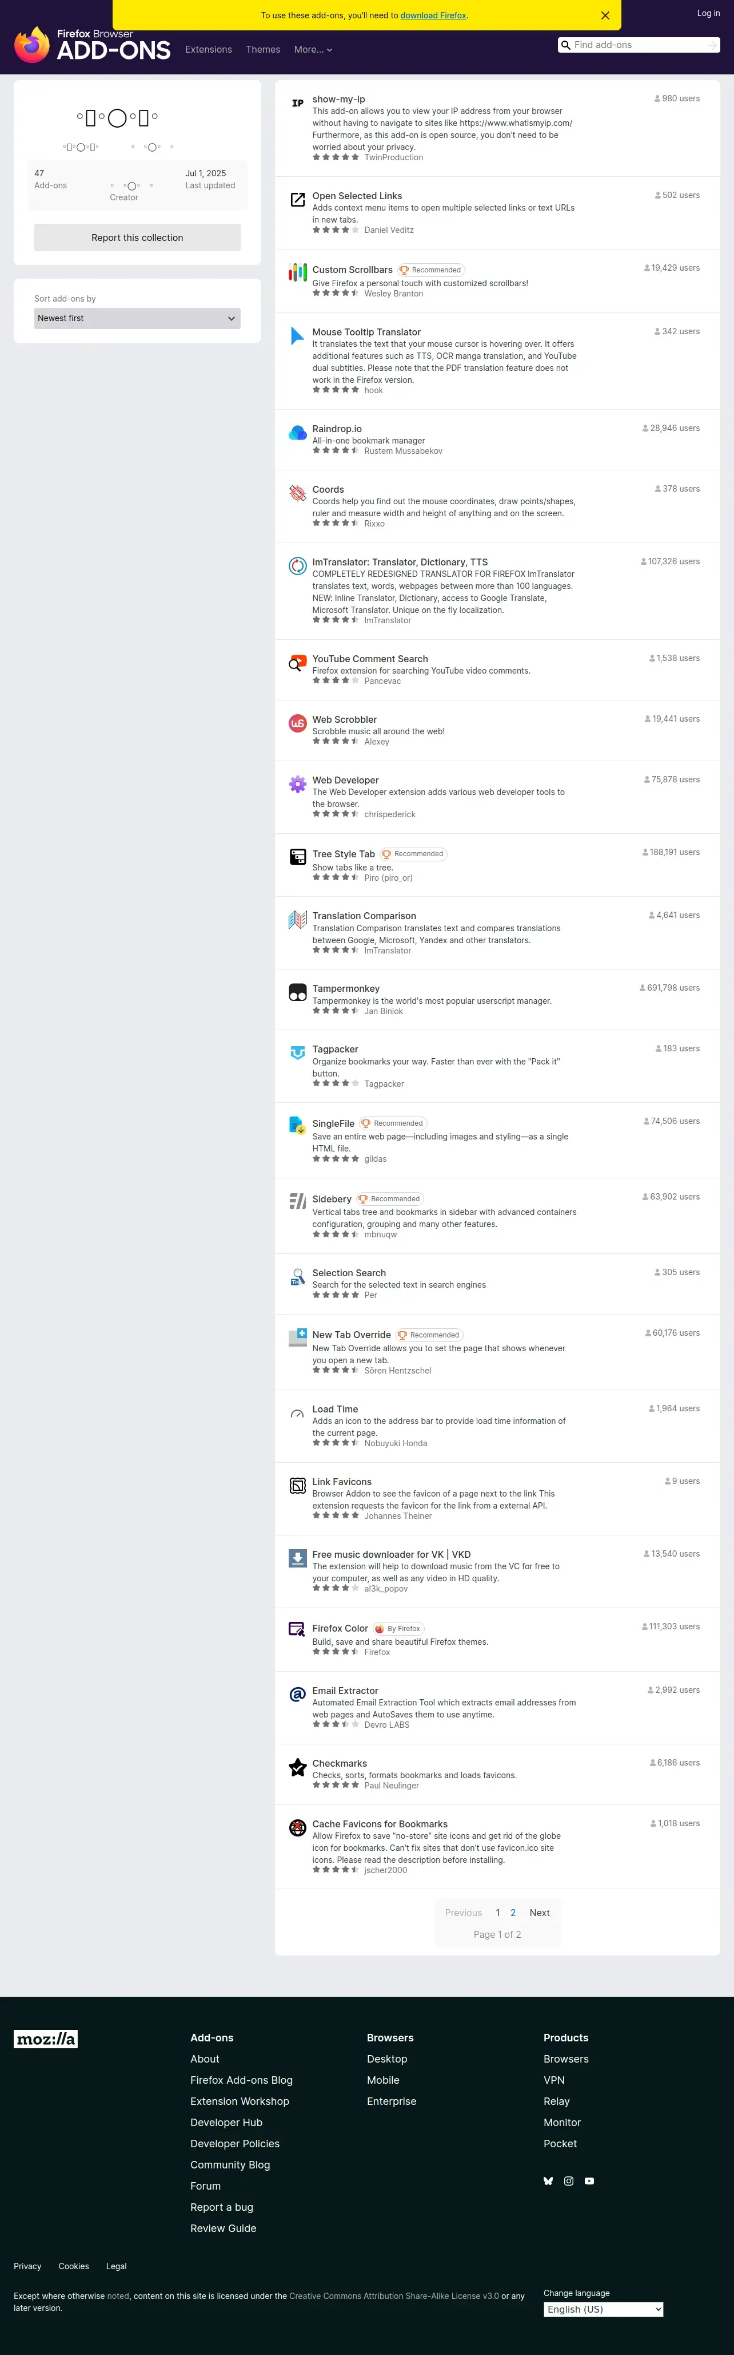Image resolution: width=734 pixels, height=2355 pixels.
Task: Click the Translation Comparison icon
Action: tap(298, 920)
